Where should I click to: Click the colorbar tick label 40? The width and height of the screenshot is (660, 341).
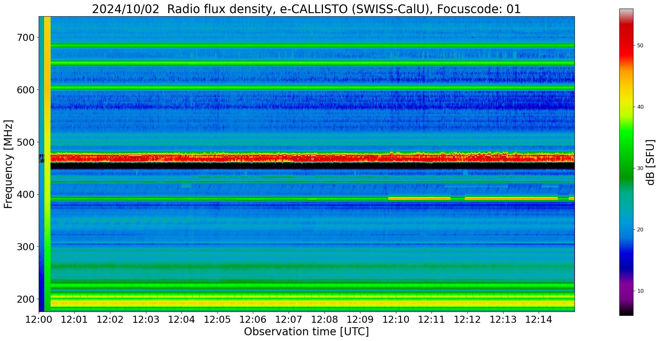coord(640,107)
